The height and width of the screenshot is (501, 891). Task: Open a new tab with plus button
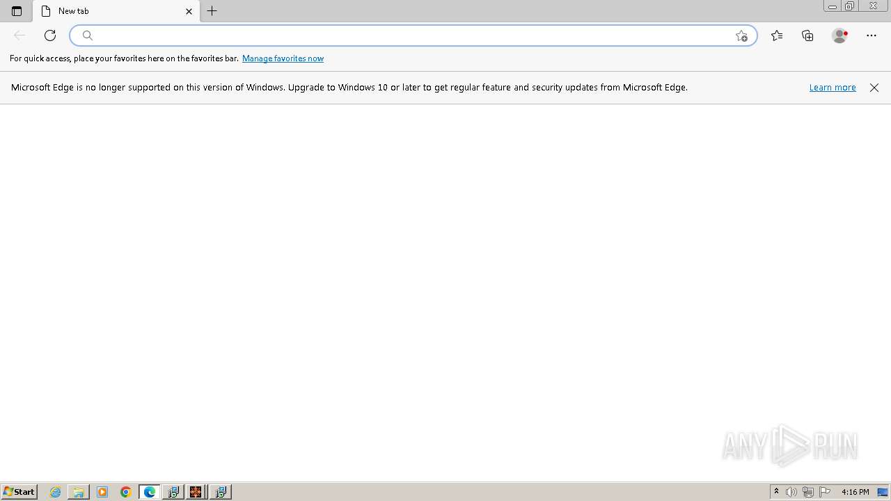point(212,11)
